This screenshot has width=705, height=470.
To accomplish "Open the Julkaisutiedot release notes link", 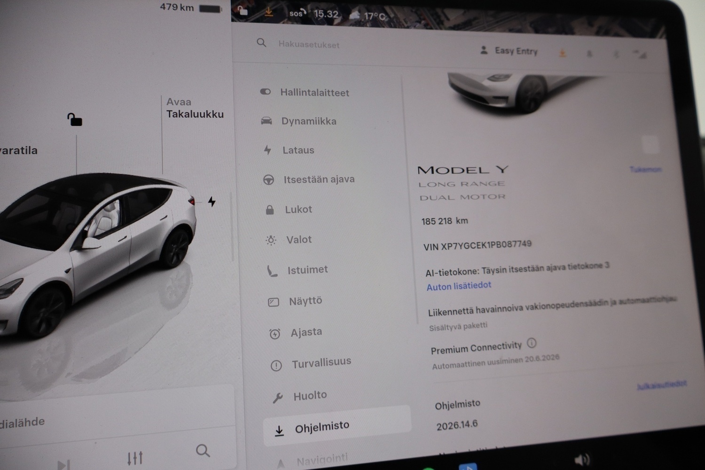I will pos(661,385).
